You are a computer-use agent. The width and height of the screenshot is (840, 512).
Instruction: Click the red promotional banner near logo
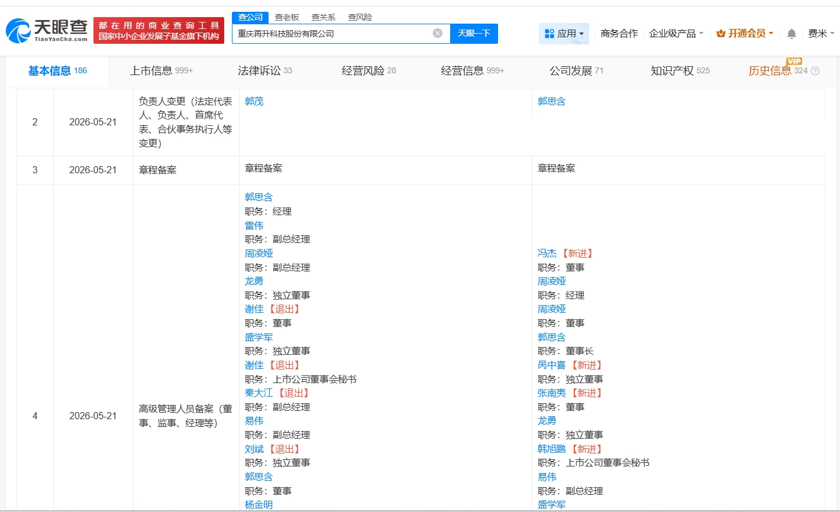(x=159, y=31)
